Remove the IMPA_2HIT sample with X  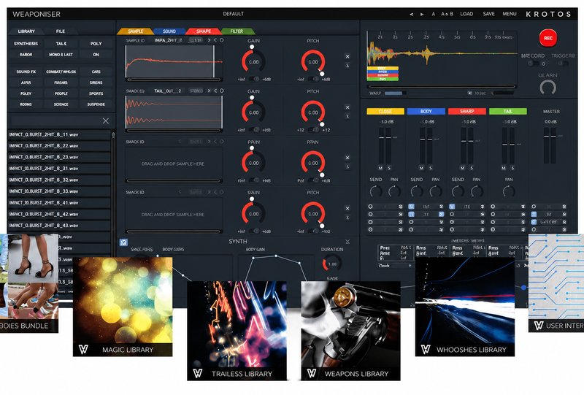pyautogui.click(x=347, y=56)
